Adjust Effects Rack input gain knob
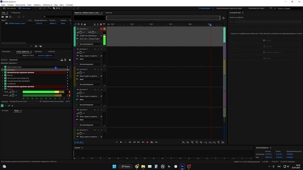The image size is (303, 170). click(13, 92)
